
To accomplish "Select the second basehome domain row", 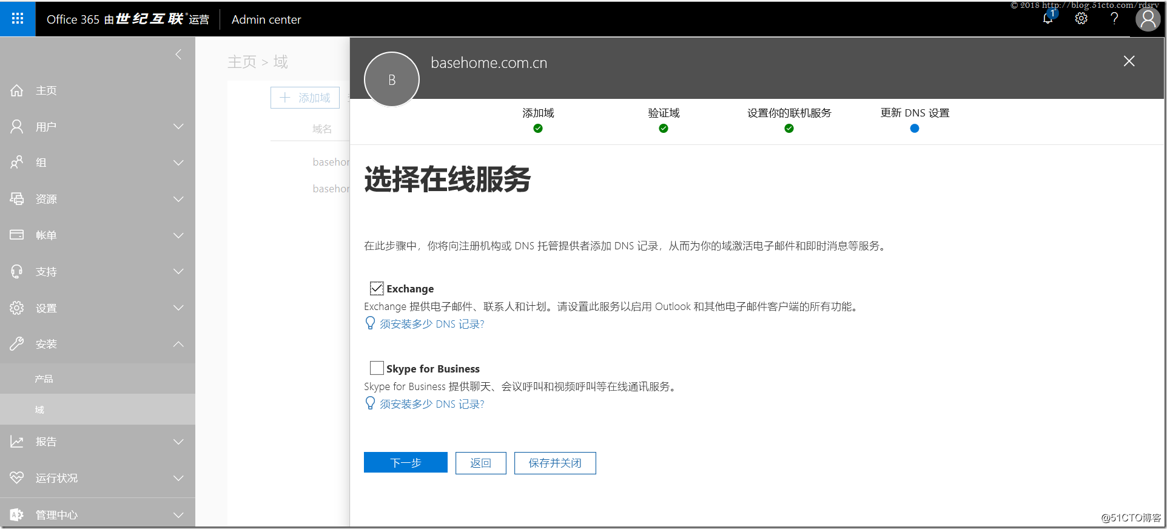I will [331, 189].
